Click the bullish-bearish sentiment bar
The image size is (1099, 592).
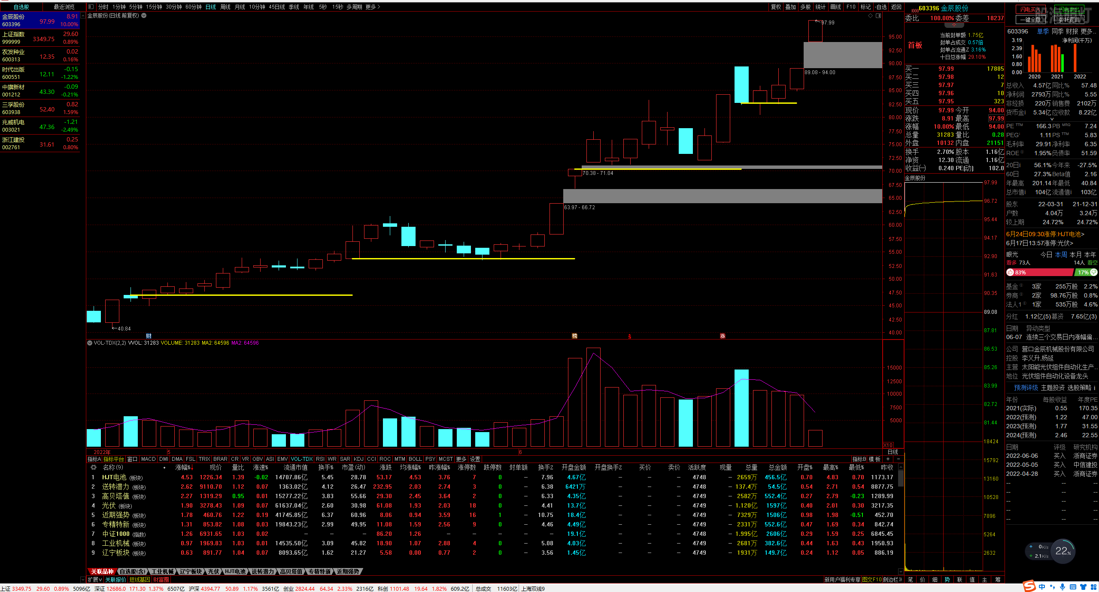pos(1052,272)
